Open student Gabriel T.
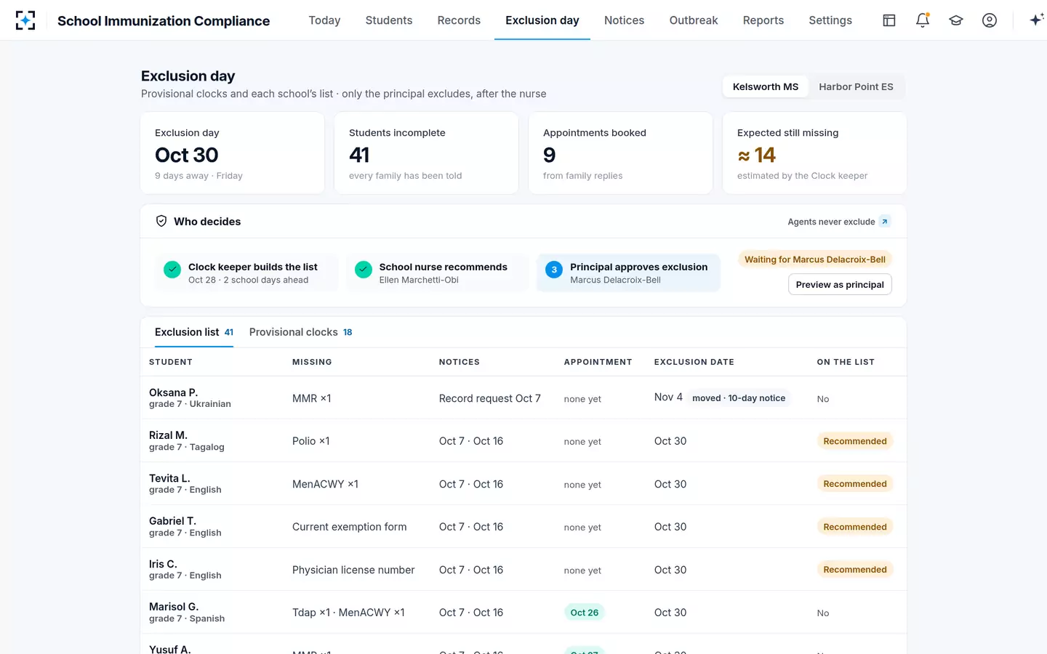This screenshot has width=1047, height=654. (172, 521)
